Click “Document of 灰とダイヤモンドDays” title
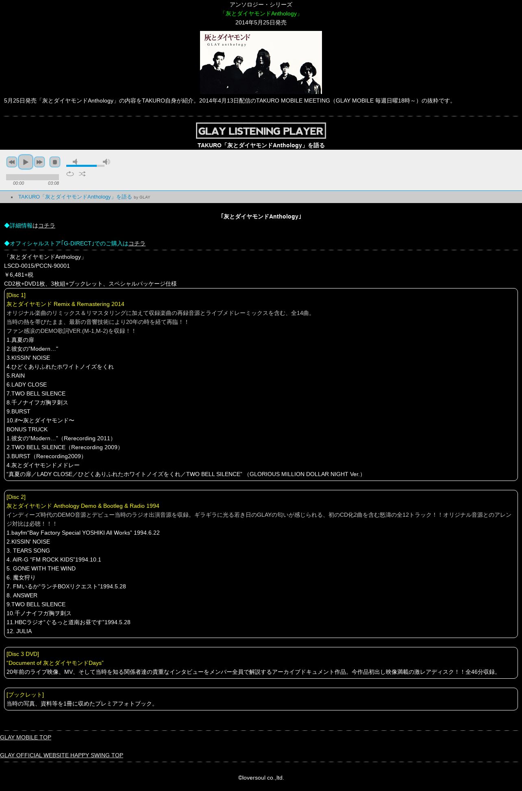Screen dimensions: 522x791 pyautogui.click(x=55, y=663)
